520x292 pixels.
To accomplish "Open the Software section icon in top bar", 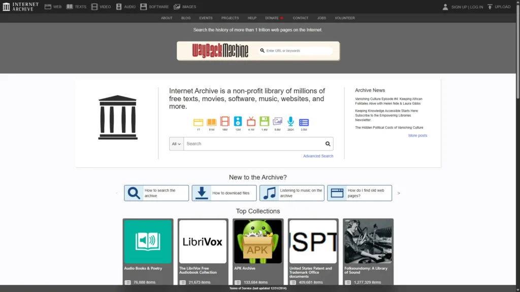I will tap(143, 7).
